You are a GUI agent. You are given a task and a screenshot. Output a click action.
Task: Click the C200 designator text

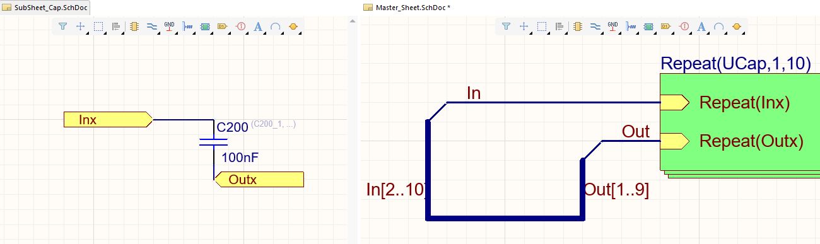pyautogui.click(x=232, y=128)
